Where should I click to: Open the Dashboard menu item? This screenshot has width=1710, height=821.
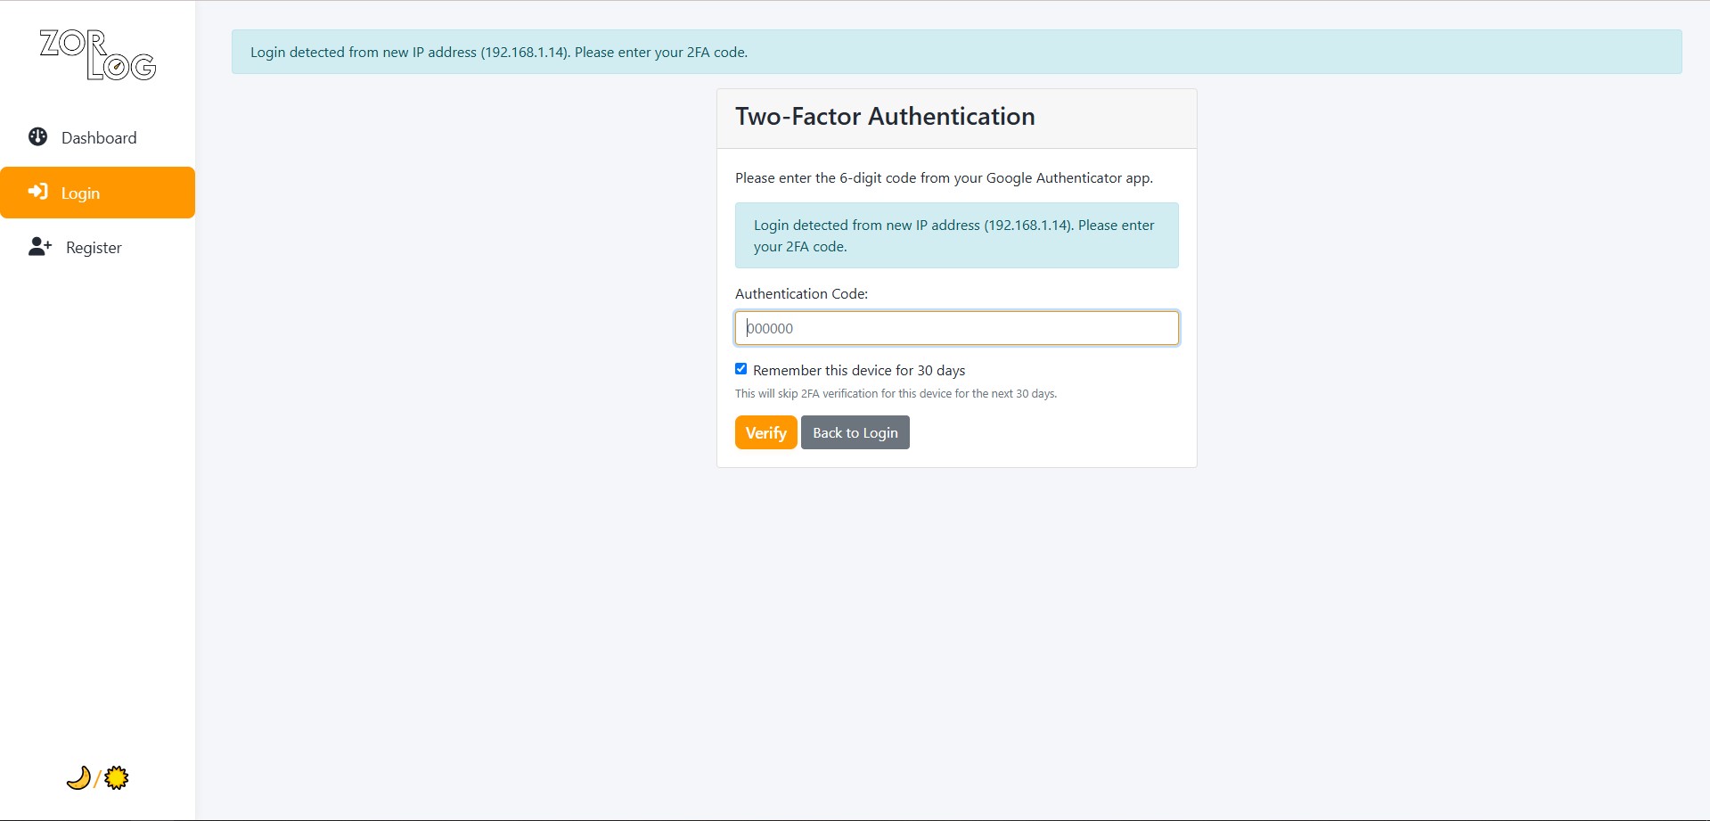click(x=99, y=138)
